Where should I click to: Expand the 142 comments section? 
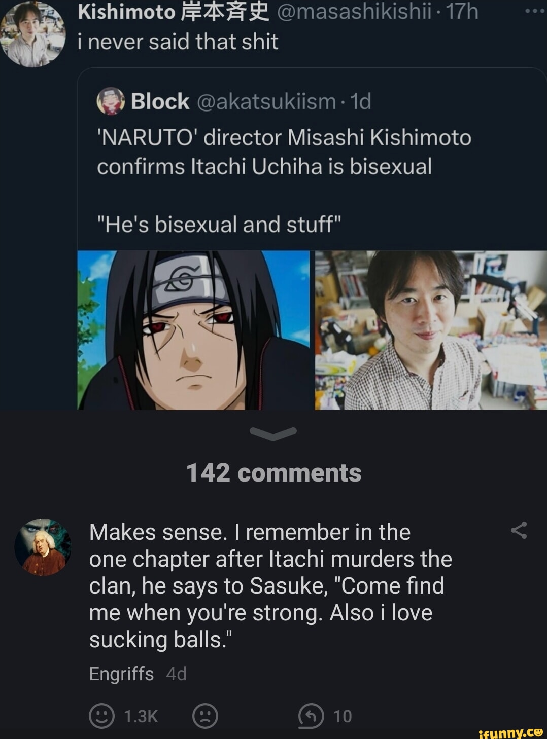pyautogui.click(x=273, y=473)
